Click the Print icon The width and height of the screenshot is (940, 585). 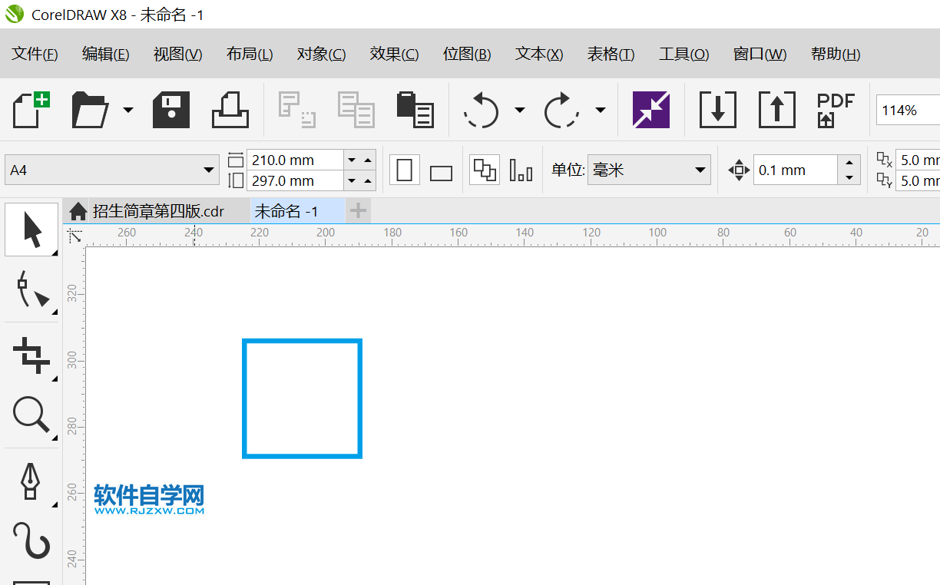coord(230,110)
